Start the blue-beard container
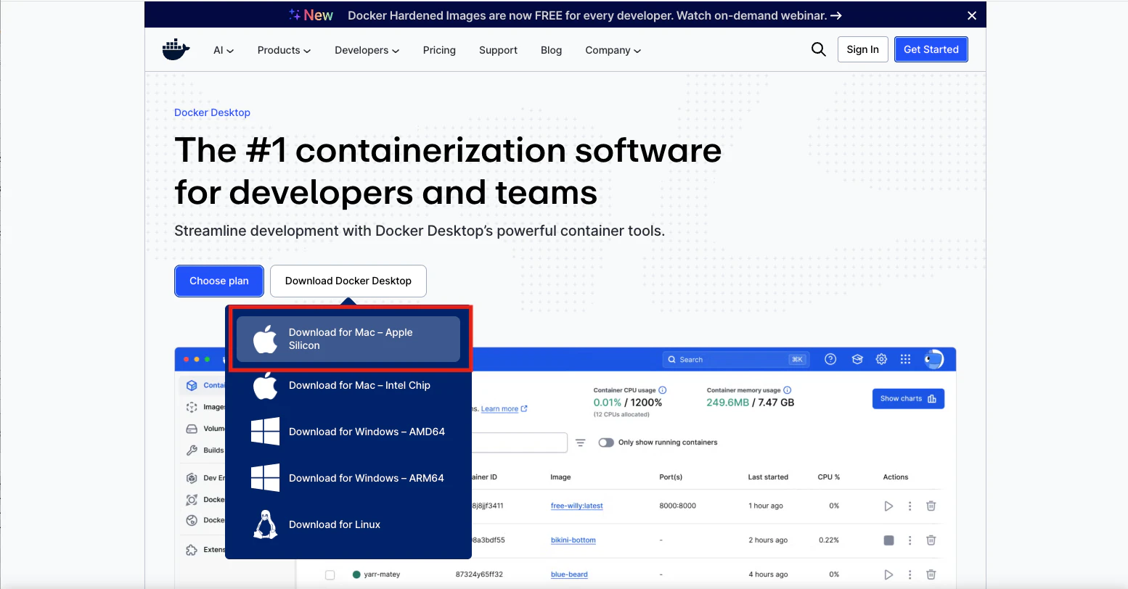The image size is (1128, 589). point(888,574)
